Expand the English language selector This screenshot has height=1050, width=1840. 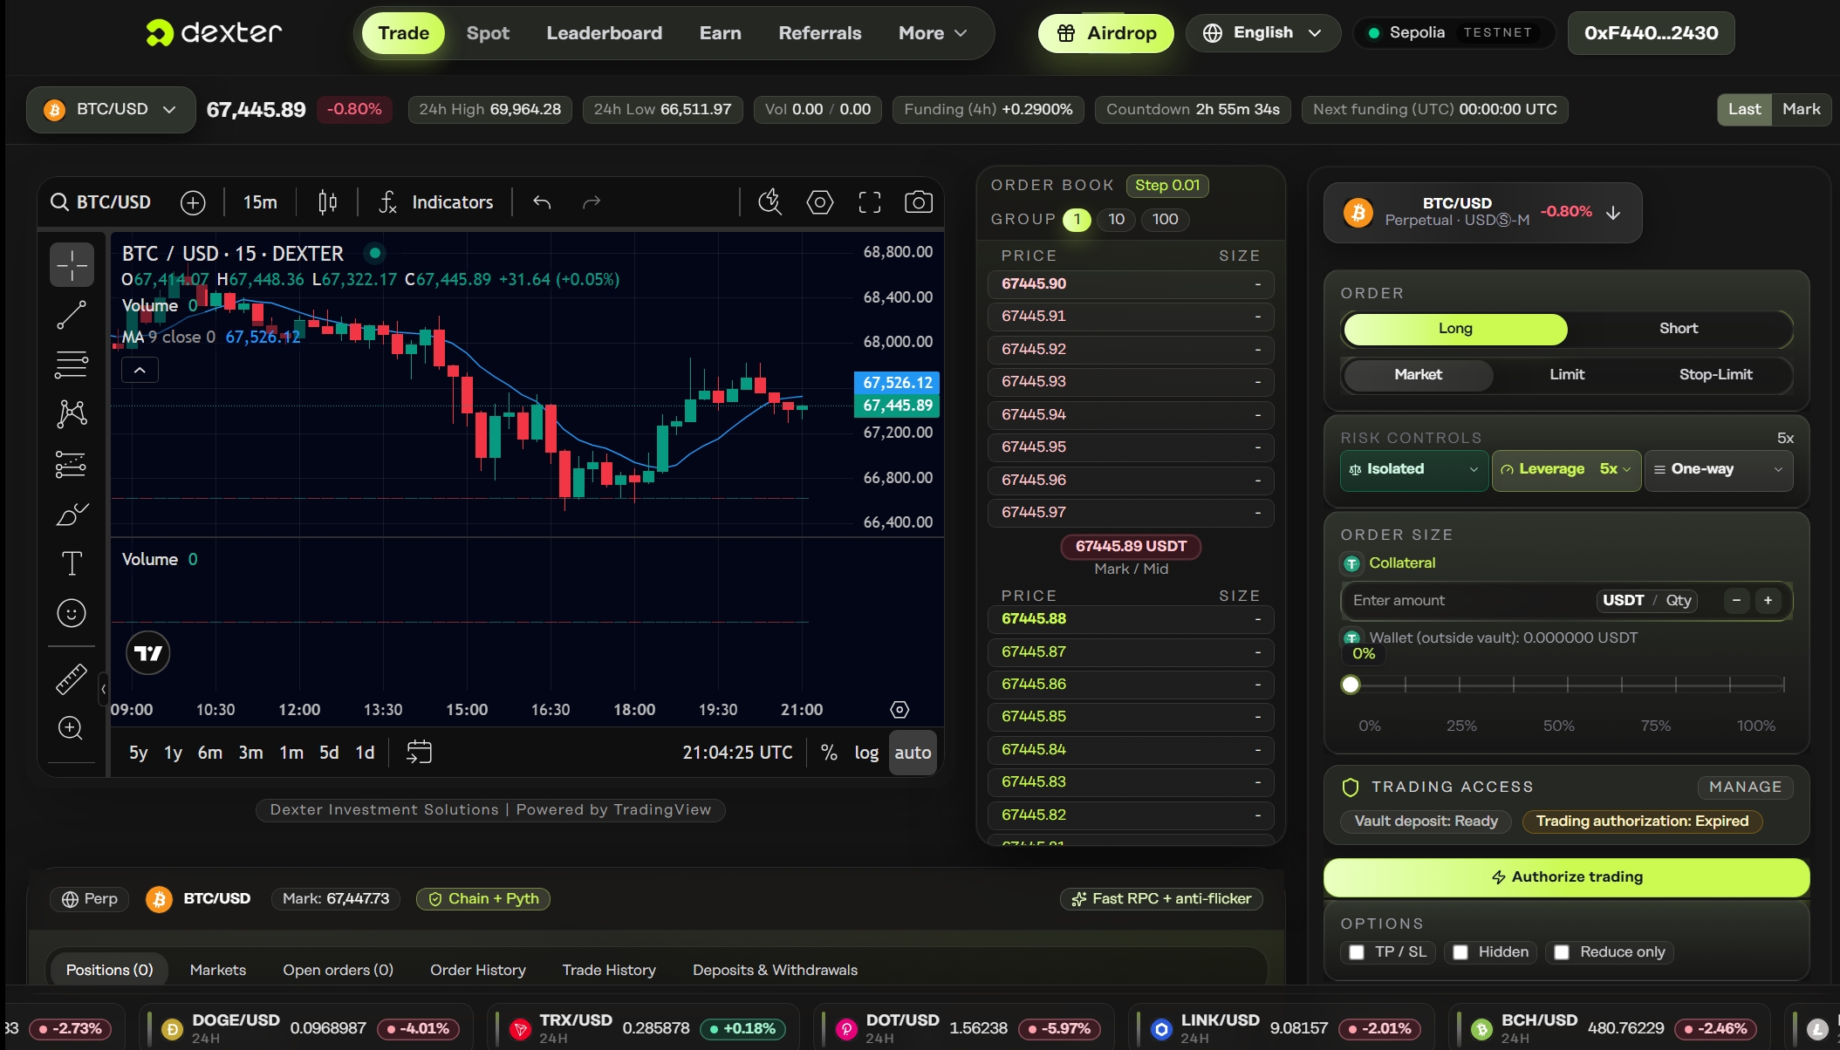pyautogui.click(x=1262, y=32)
